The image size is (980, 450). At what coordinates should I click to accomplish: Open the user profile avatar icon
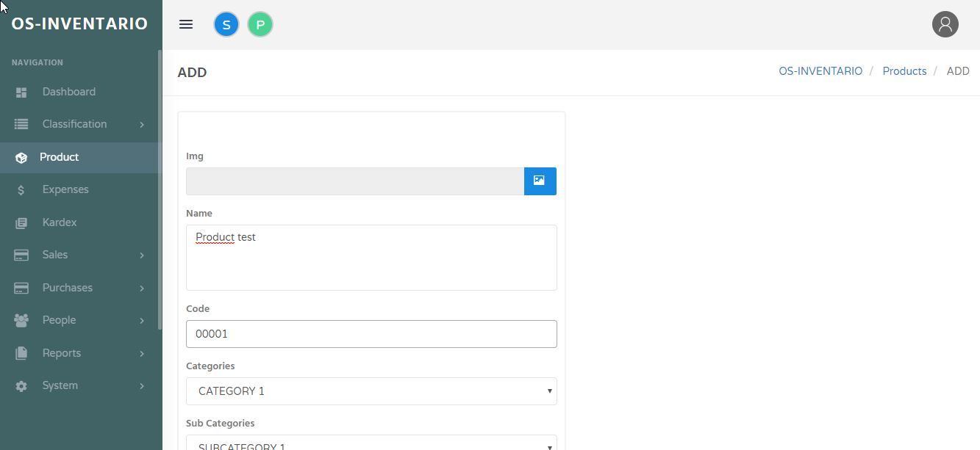pyautogui.click(x=945, y=24)
